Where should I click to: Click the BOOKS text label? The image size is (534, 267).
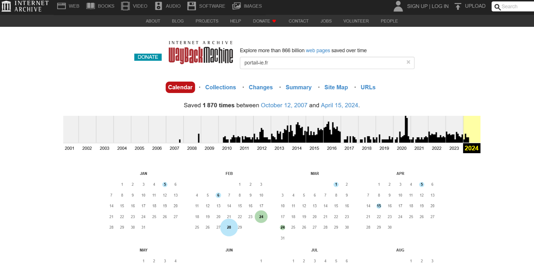[x=106, y=6]
